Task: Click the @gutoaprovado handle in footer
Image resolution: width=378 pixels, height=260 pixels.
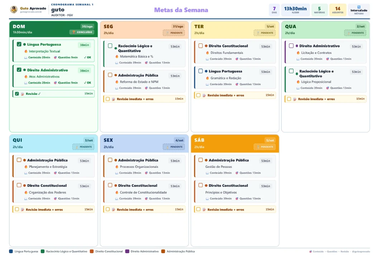Action: click(361, 251)
